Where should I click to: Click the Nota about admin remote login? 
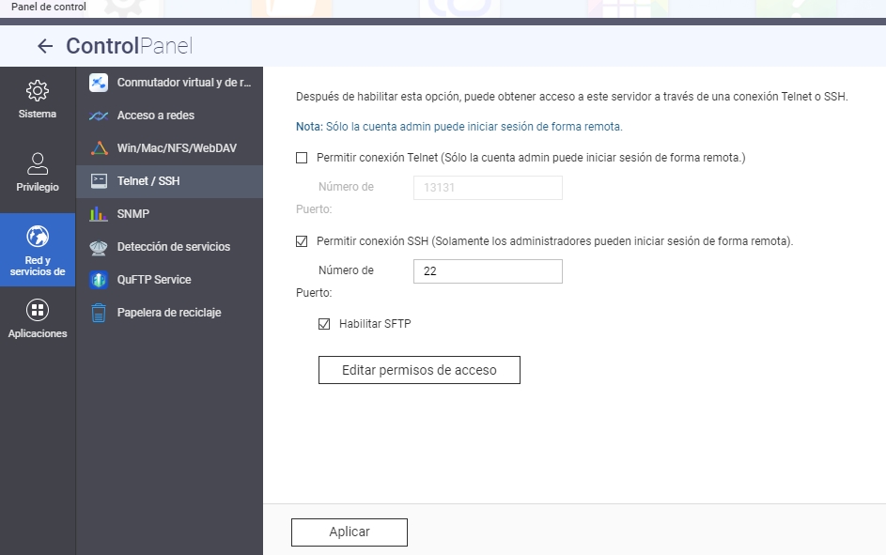tap(459, 127)
